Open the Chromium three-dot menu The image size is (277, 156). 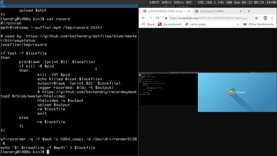click(x=272, y=18)
